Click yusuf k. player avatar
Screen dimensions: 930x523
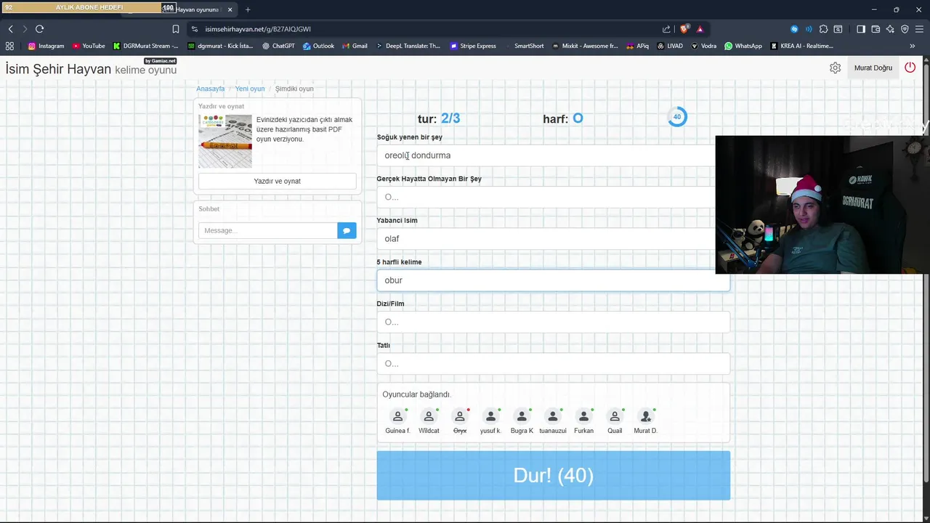tap(490, 416)
